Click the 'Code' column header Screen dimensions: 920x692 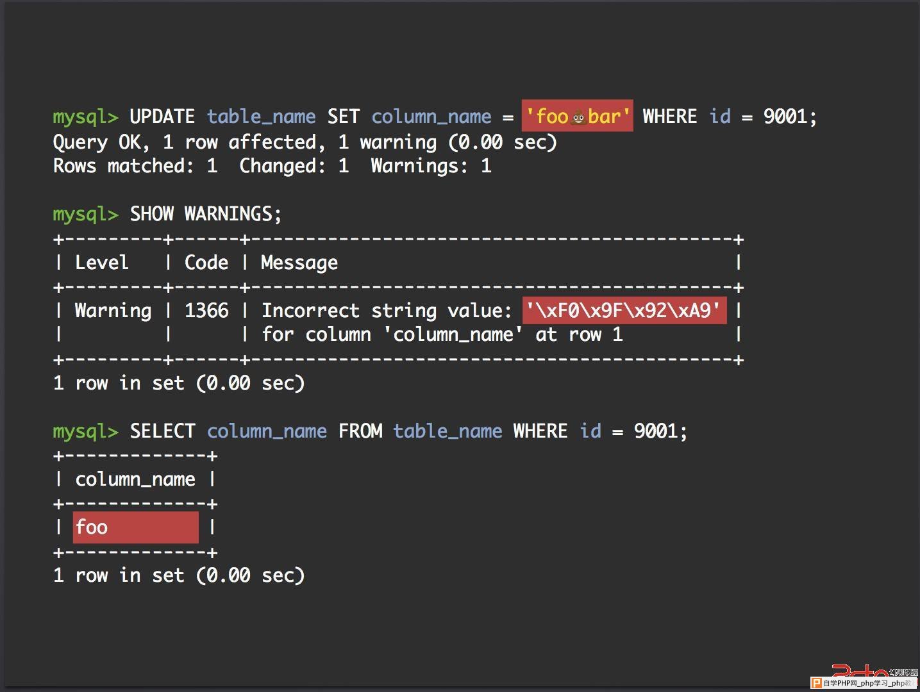click(206, 263)
